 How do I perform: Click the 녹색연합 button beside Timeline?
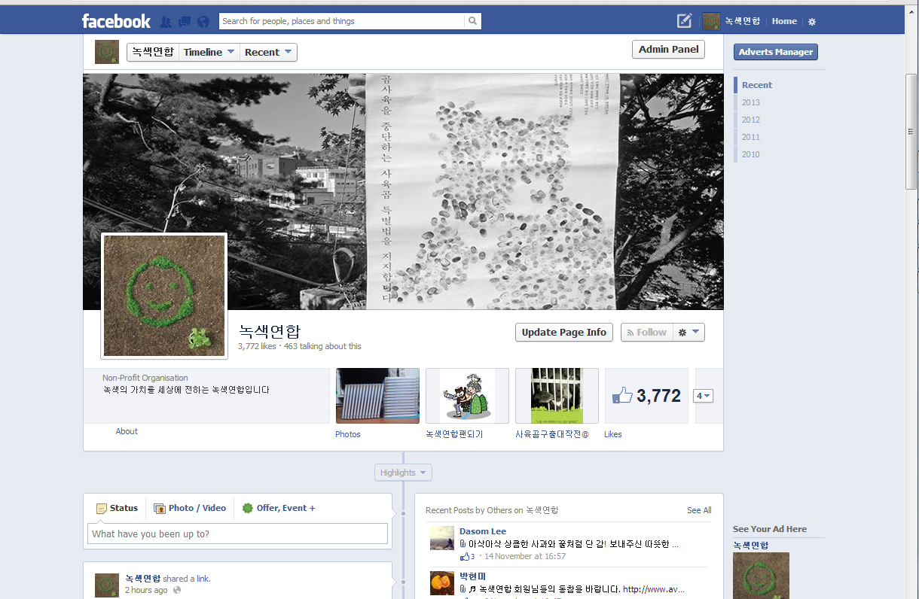coord(153,52)
